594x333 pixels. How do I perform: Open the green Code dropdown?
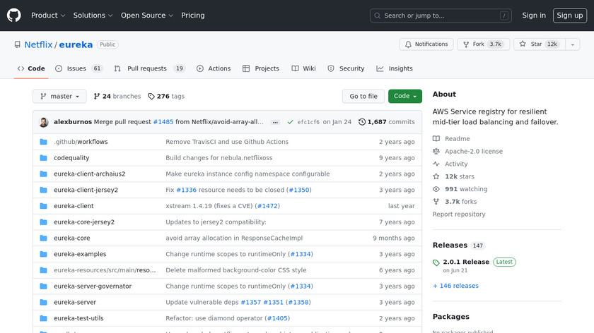click(x=405, y=97)
